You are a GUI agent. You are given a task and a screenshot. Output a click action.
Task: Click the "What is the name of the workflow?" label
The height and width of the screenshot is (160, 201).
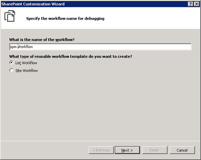click(42, 40)
